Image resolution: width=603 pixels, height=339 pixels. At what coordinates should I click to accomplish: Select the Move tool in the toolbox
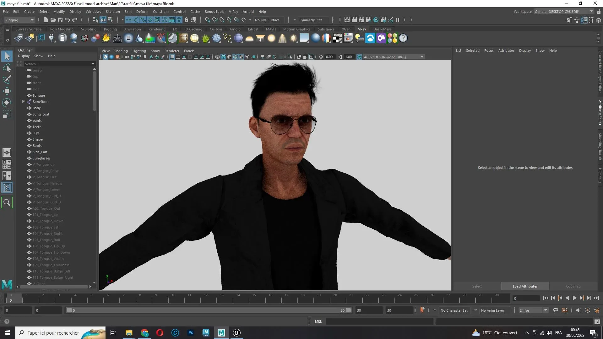(7, 91)
